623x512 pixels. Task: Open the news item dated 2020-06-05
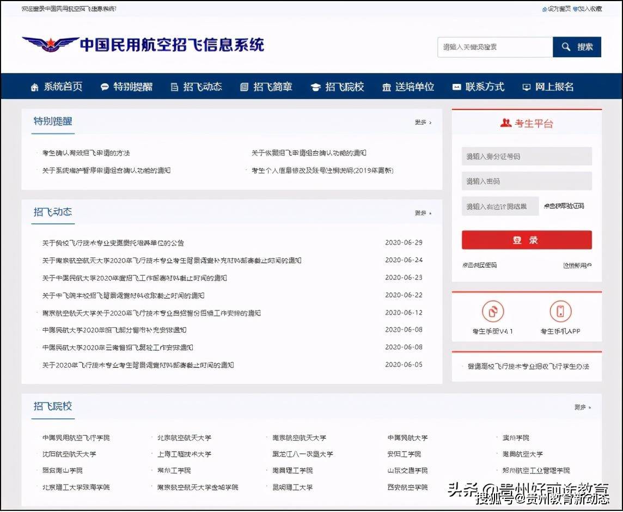tap(138, 365)
